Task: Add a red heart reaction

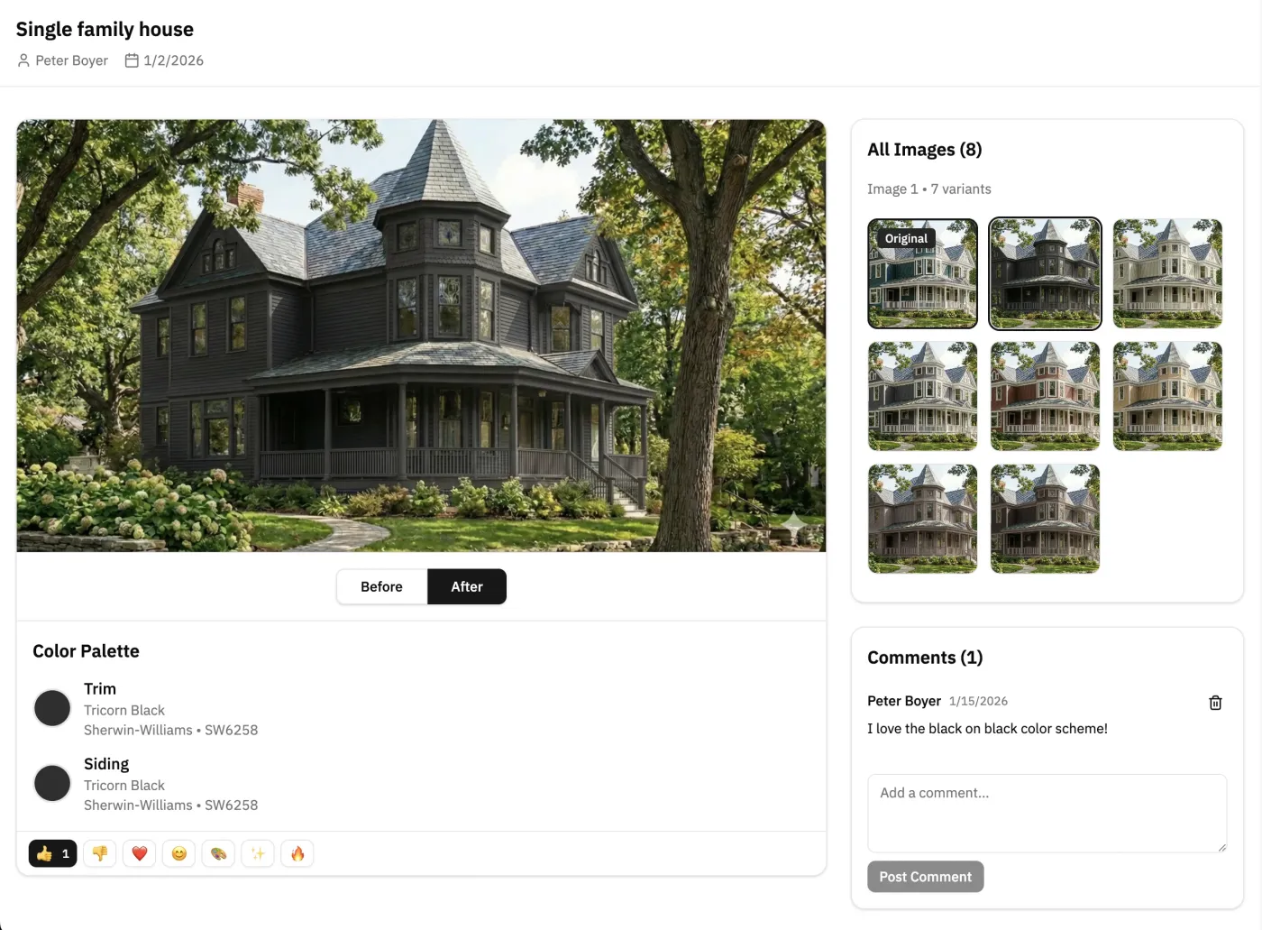Action: (140, 853)
